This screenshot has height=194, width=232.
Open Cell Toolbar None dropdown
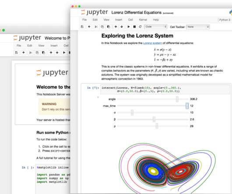[198, 27]
